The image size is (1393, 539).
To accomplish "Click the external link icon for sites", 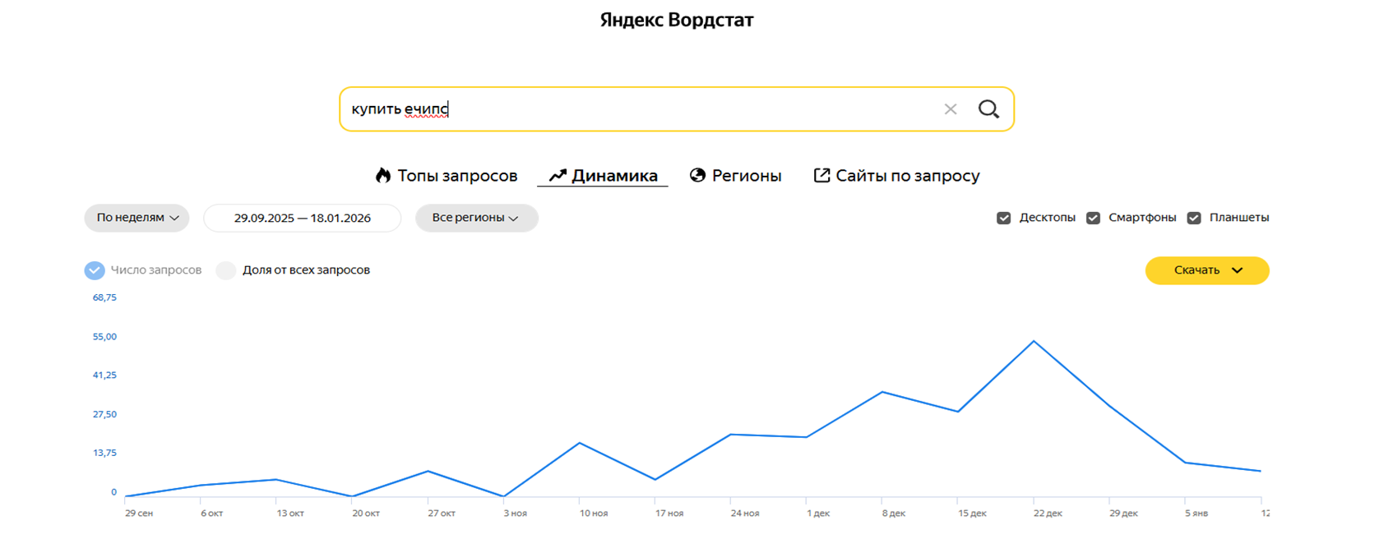I will pos(821,175).
